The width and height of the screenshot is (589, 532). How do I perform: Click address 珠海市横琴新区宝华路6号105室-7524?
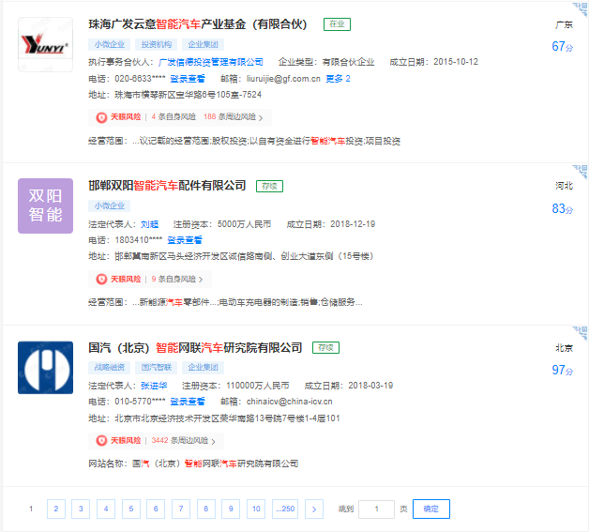pyautogui.click(x=188, y=95)
